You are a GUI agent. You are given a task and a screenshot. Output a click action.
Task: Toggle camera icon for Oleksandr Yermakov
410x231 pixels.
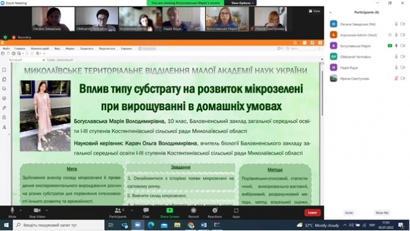pyautogui.click(x=403, y=56)
